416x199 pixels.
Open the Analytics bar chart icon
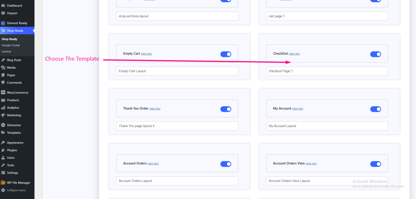pyautogui.click(x=3, y=107)
